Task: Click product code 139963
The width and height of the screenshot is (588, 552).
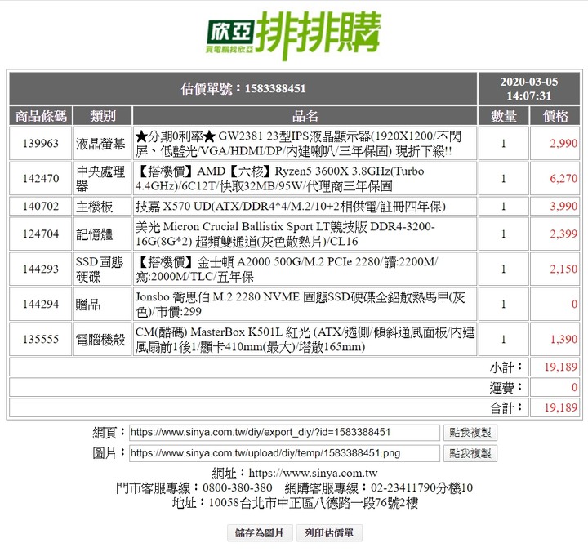Action: 41,144
